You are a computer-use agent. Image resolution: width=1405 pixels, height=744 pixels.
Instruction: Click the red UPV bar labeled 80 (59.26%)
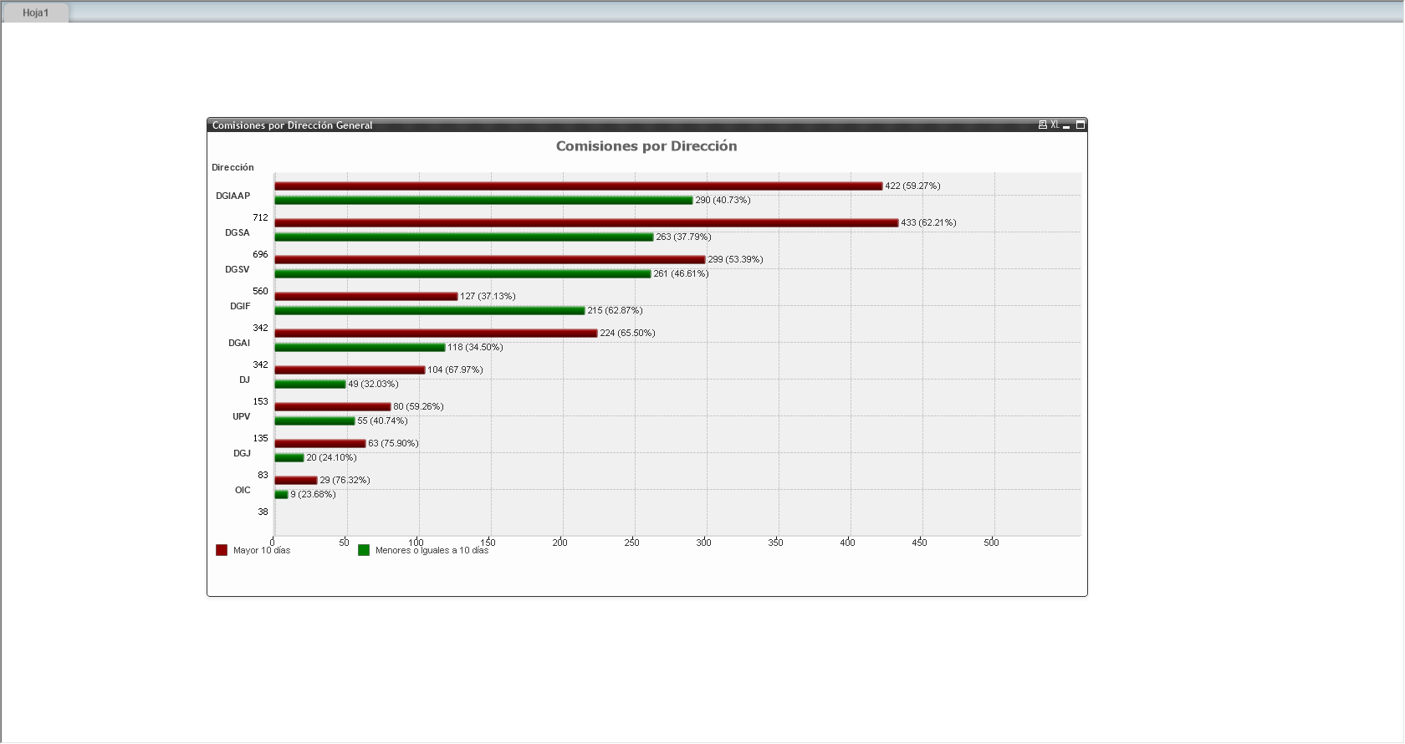tap(333, 406)
